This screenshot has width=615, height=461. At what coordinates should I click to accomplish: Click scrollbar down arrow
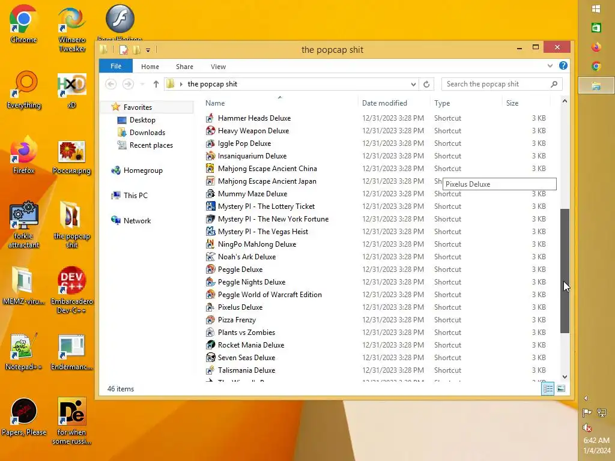coord(565,377)
